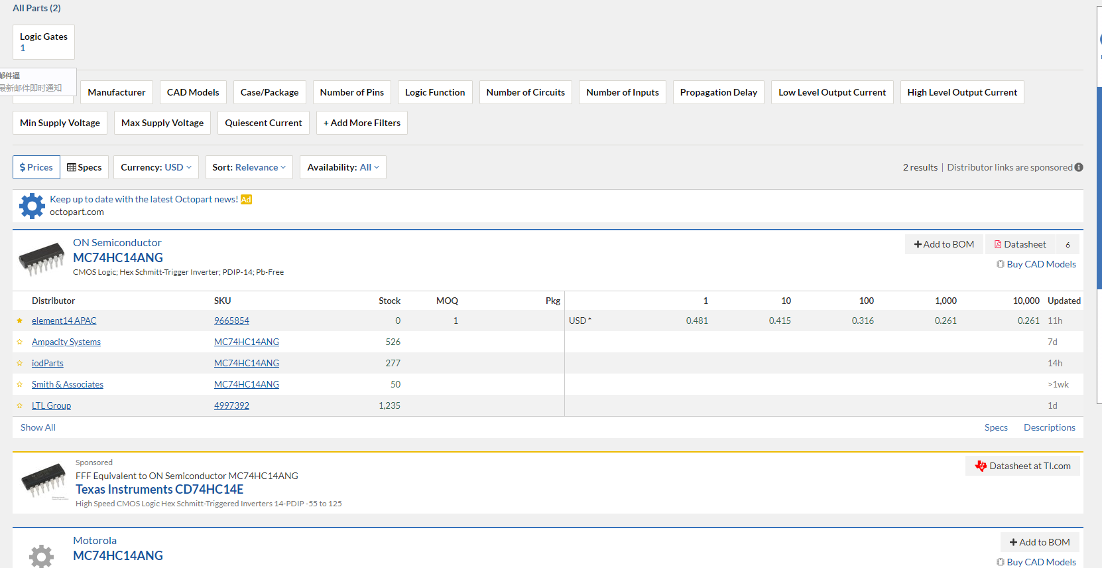
Task: Click the Octopart gear logo in ad banner
Action: [x=32, y=206]
